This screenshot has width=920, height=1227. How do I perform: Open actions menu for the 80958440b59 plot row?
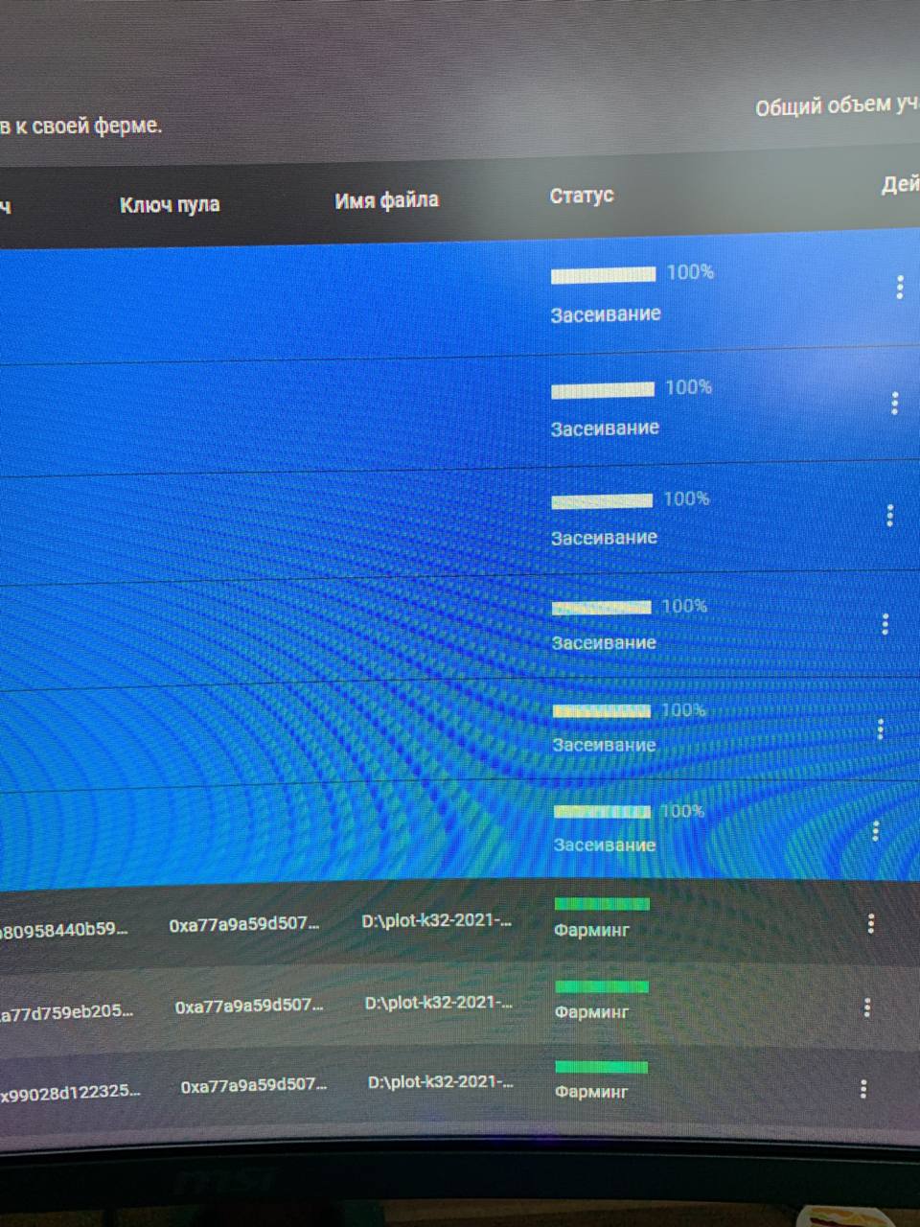pos(870,923)
